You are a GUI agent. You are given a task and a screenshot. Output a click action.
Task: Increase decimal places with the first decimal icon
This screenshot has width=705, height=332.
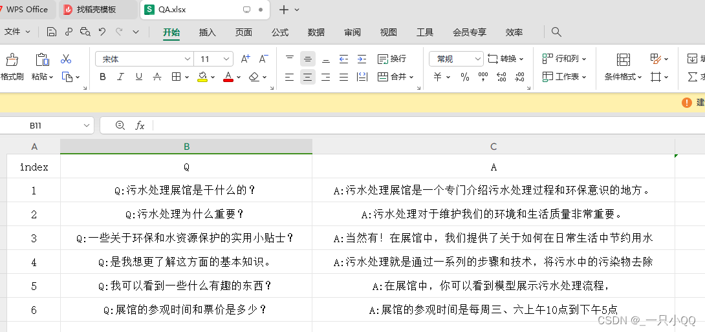pyautogui.click(x=501, y=78)
